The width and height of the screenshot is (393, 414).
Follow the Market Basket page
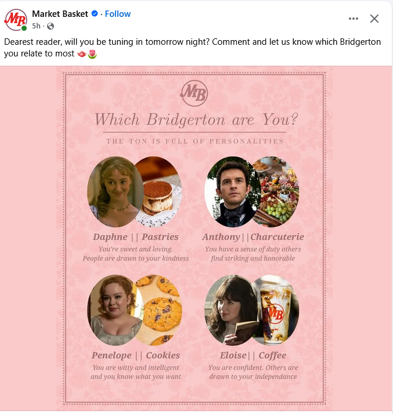[x=118, y=14]
